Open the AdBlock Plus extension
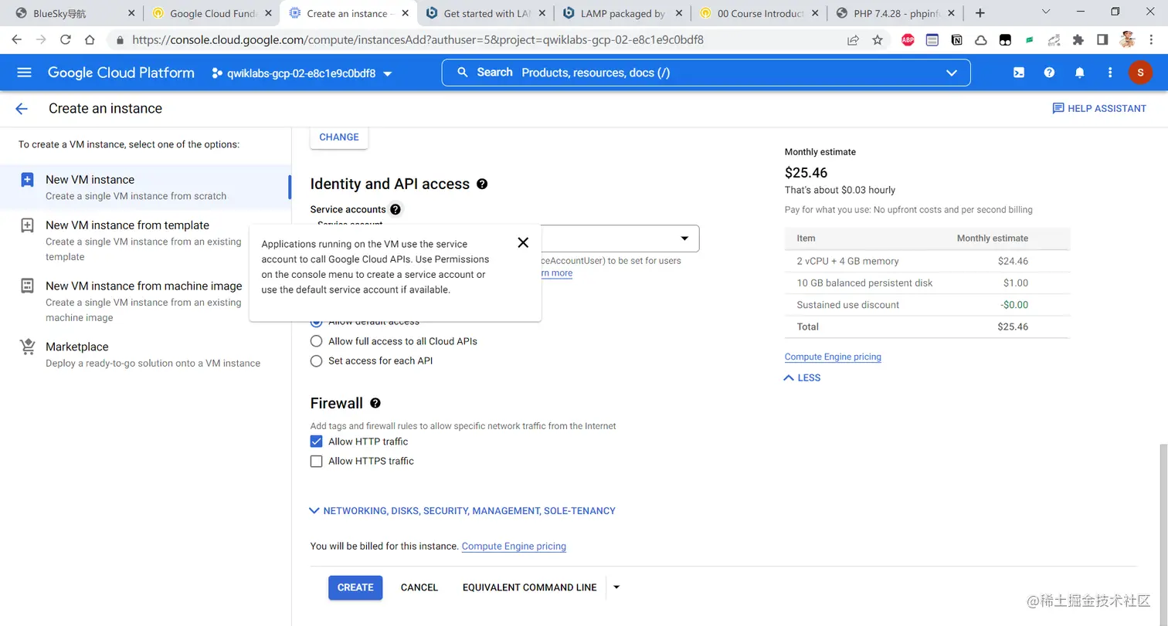The width and height of the screenshot is (1168, 626). pos(908,40)
